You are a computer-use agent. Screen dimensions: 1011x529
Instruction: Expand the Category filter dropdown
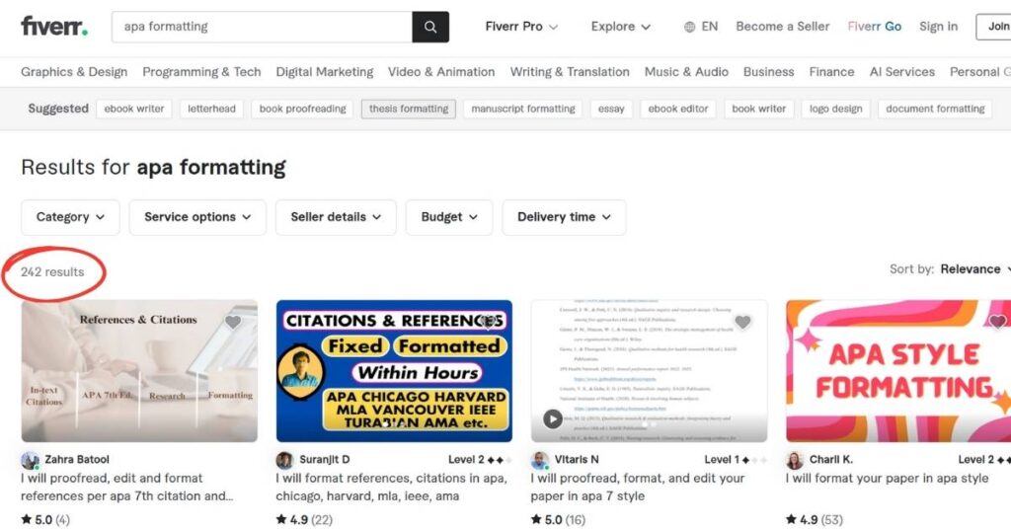click(70, 217)
